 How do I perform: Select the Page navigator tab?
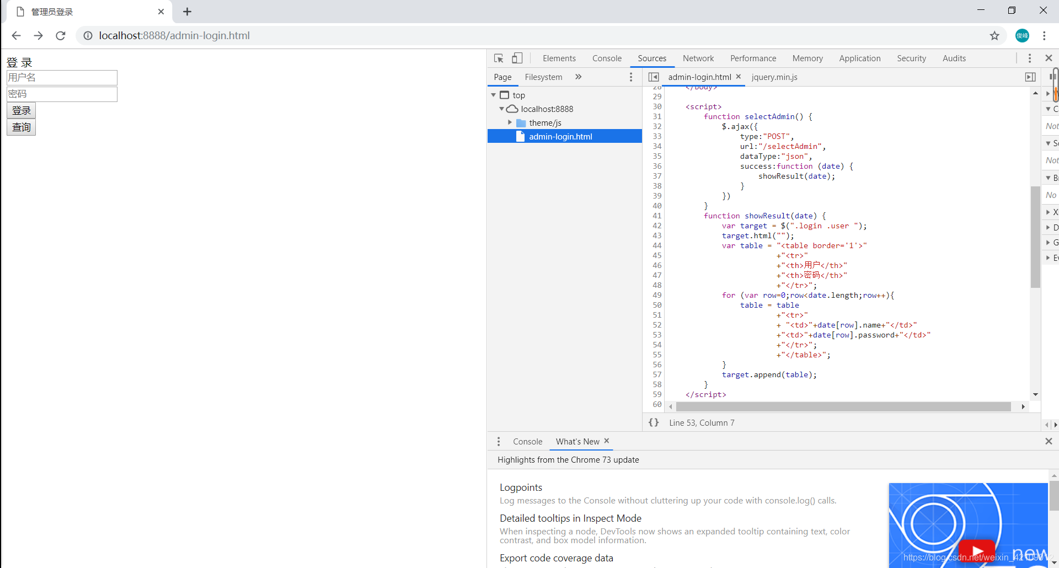click(502, 77)
